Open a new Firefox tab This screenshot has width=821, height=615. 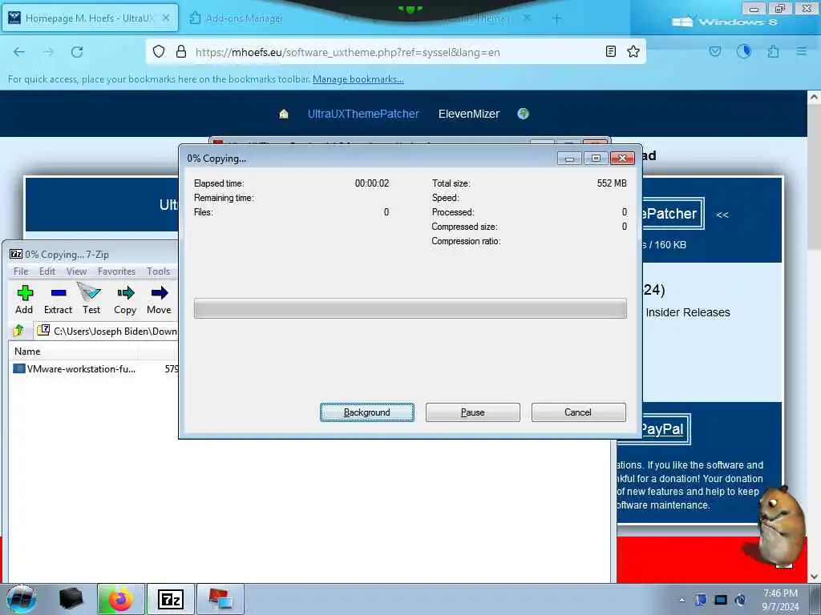[x=556, y=19]
